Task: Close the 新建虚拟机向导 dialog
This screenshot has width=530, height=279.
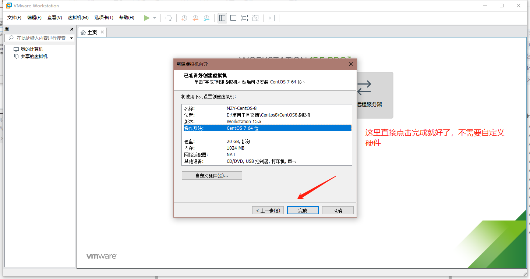Action: point(351,64)
